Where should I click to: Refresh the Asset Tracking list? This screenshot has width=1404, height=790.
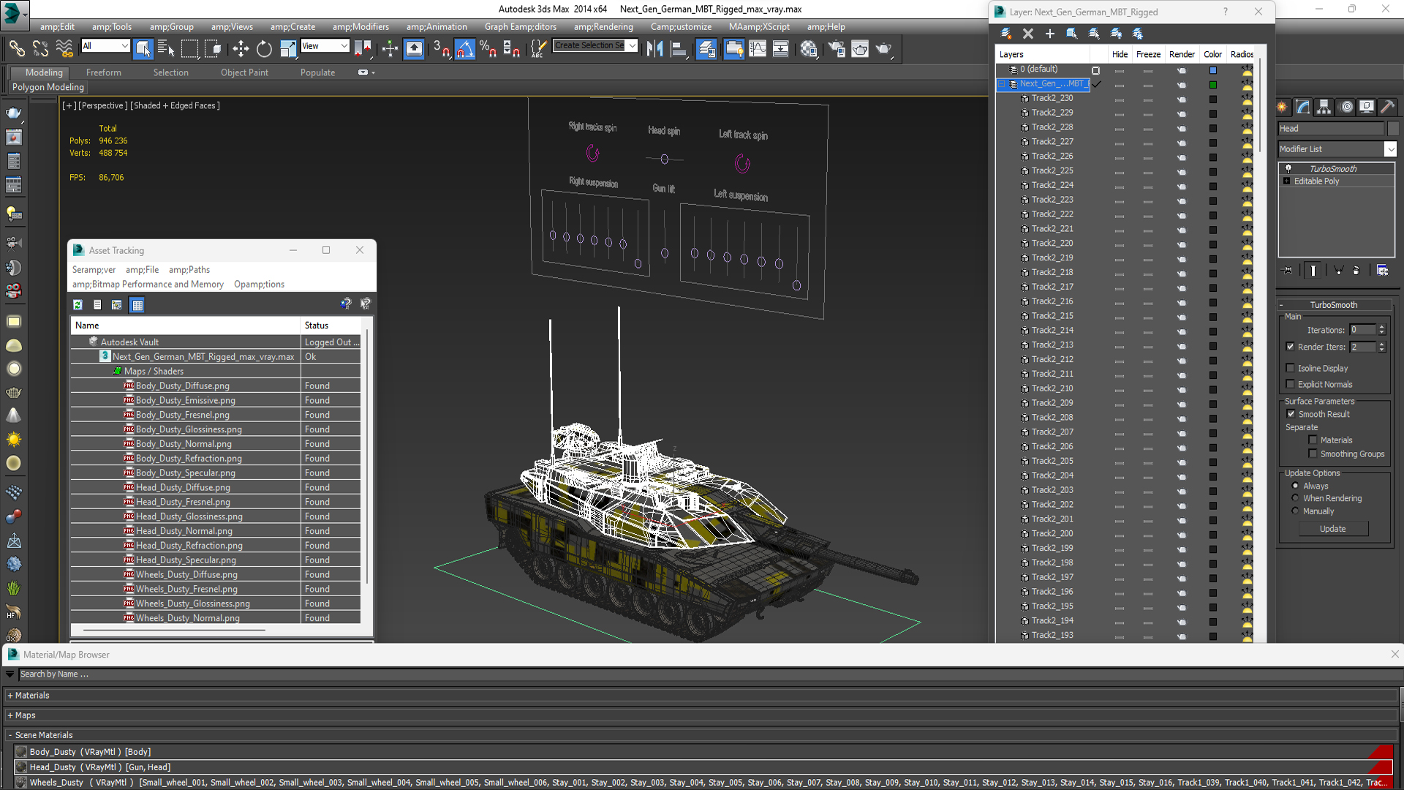coord(78,305)
